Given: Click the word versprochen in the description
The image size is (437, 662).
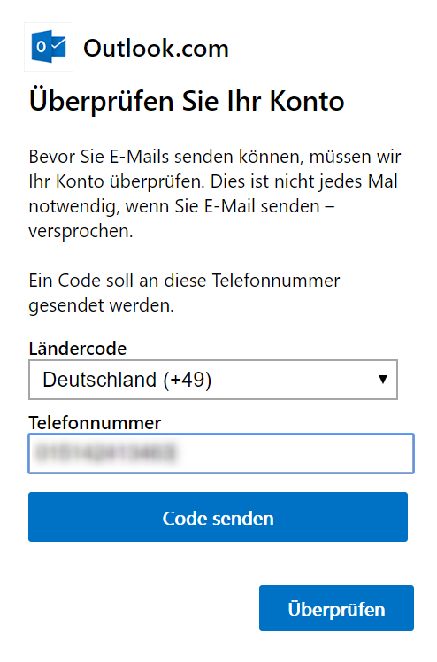Looking at the screenshot, I should [80, 231].
